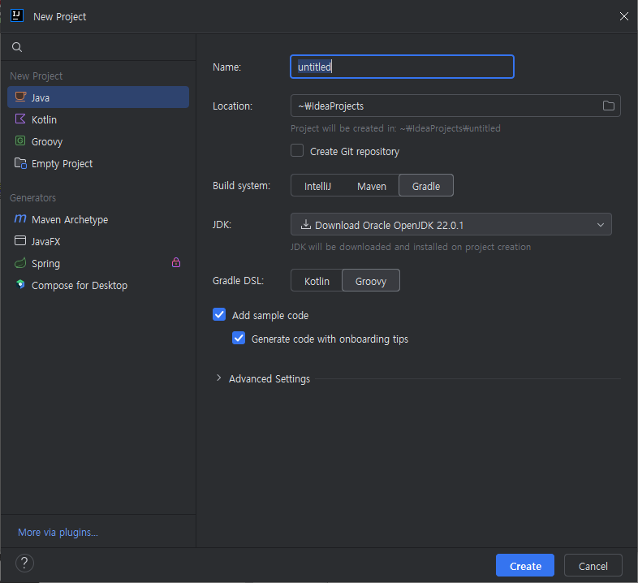Select IntelliJ build system
Screen dimensions: 638x583
[x=317, y=186]
